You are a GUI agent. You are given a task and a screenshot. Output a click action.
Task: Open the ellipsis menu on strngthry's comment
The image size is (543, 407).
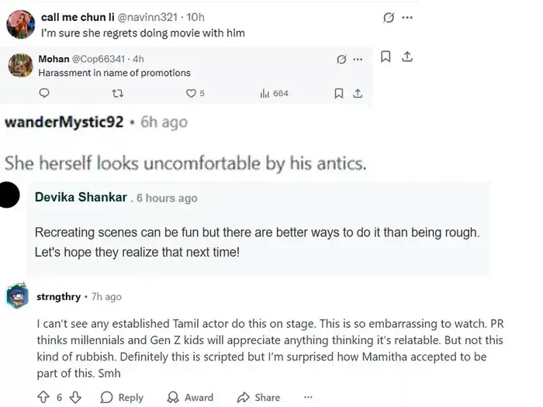[308, 397]
